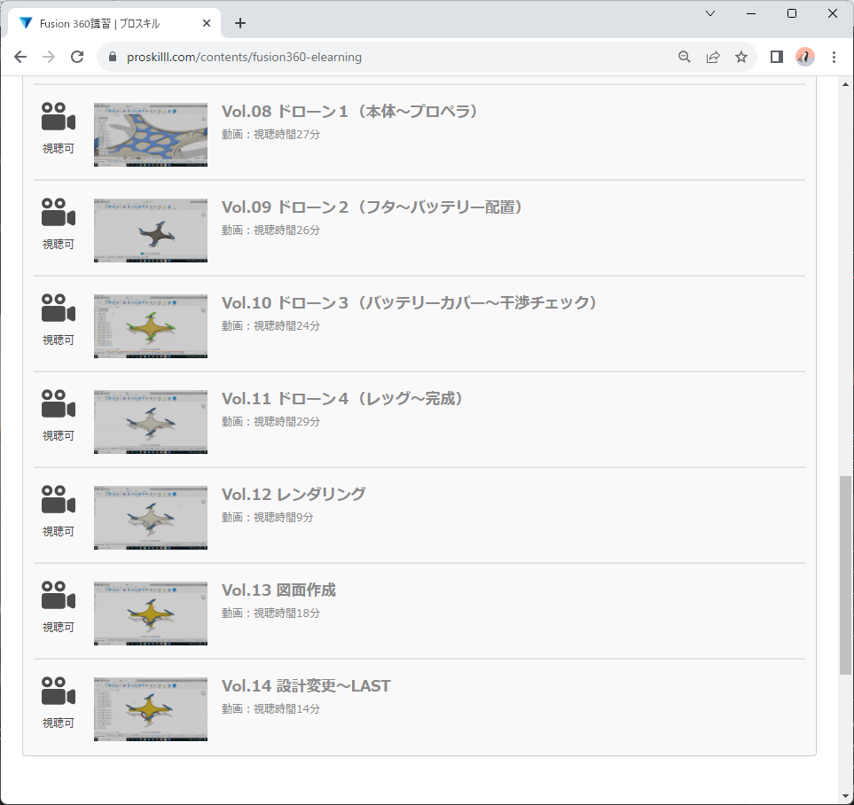The image size is (854, 805).
Task: Open title Vol.12 レンダリング
Action: tap(294, 494)
